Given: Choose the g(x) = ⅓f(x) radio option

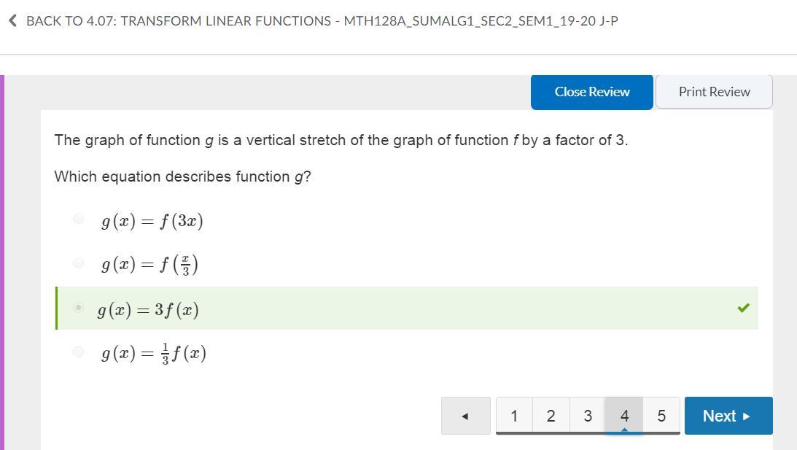Looking at the screenshot, I should tap(79, 352).
